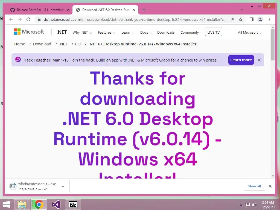This screenshot has height=210, width=280.
Task: Go to Download breadcrumb
Action: [42, 44]
